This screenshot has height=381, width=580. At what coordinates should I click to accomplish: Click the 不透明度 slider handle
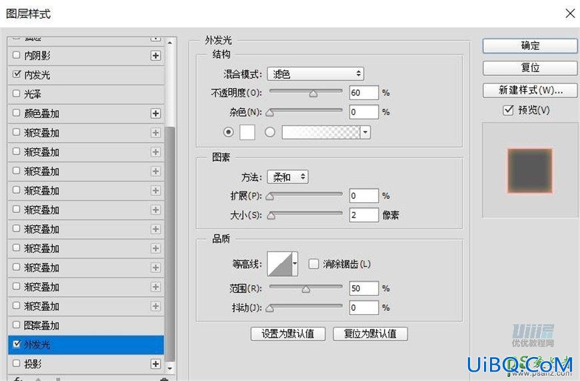pyautogui.click(x=313, y=93)
